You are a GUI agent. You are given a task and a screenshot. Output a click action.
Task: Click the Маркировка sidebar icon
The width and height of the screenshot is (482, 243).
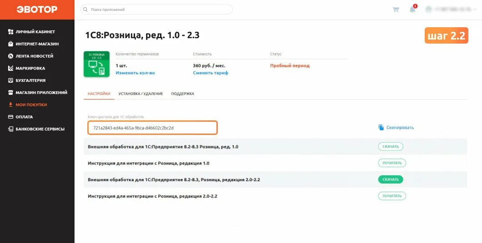pyautogui.click(x=10, y=68)
